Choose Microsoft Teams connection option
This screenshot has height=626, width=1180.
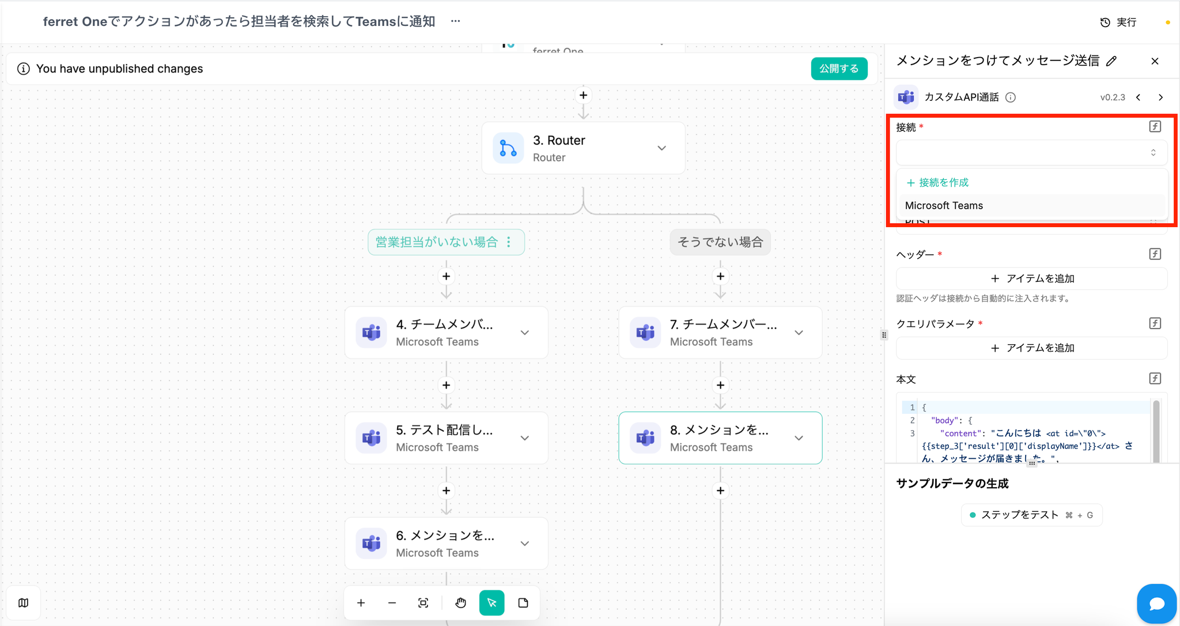coord(944,206)
